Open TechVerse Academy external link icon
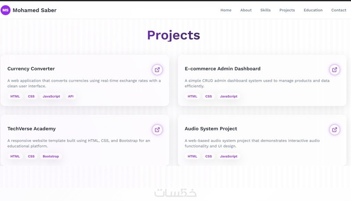351x201 pixels. (x=158, y=130)
